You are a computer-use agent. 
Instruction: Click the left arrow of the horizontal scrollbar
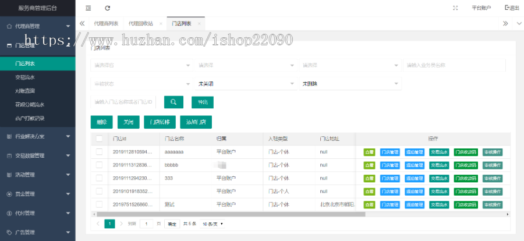click(94, 214)
